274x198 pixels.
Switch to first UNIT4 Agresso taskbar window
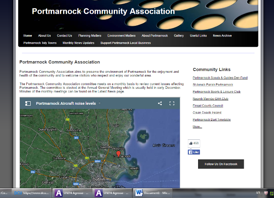[x=72, y=193]
